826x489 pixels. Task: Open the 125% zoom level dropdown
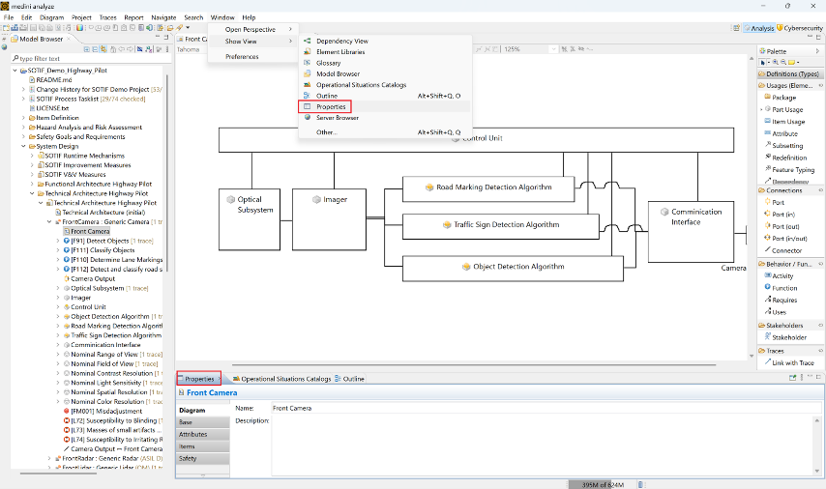[x=553, y=49]
